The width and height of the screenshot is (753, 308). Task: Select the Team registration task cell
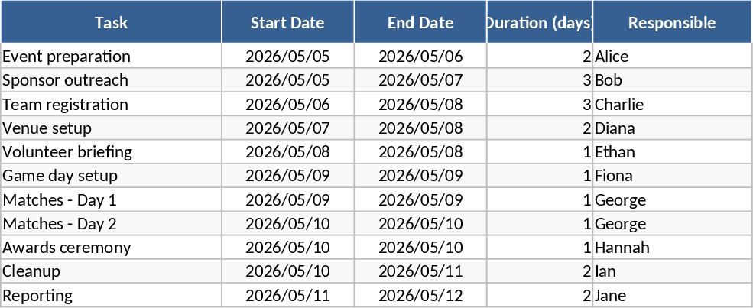coord(66,105)
